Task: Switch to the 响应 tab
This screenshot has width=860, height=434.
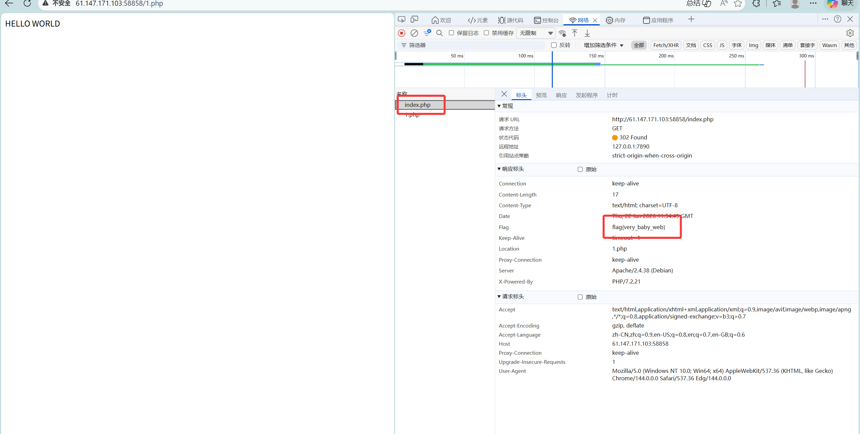Action: click(561, 95)
